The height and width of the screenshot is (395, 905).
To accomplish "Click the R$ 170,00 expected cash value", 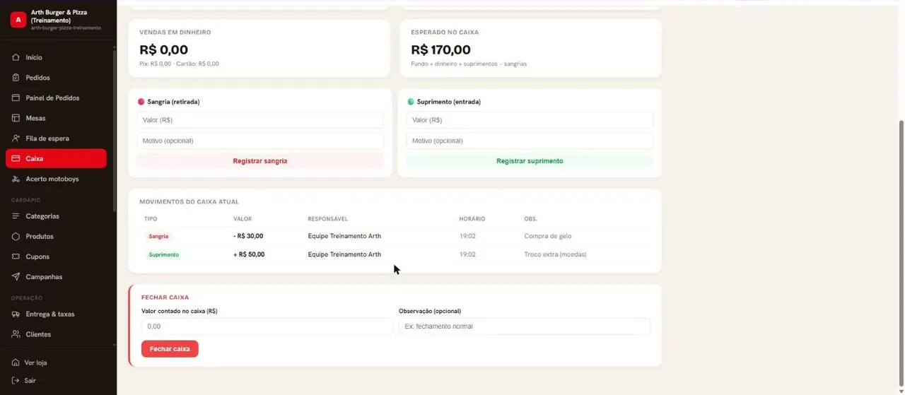I will 440,50.
